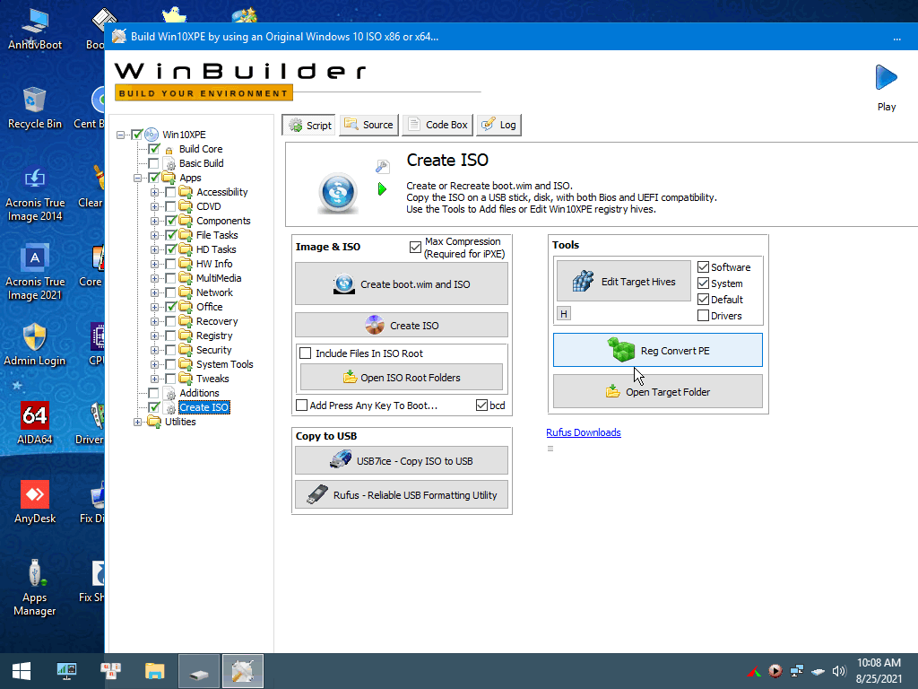Launch AIDA64 desktop icon

(x=35, y=423)
